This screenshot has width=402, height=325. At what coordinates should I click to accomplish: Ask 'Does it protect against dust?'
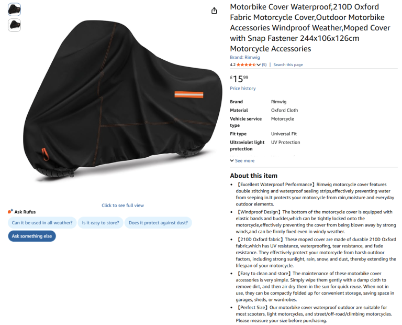pyautogui.click(x=158, y=223)
